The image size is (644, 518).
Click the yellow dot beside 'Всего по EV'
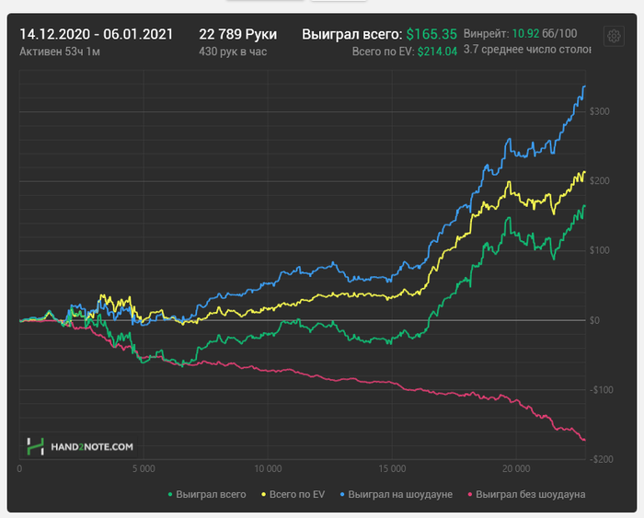[263, 495]
